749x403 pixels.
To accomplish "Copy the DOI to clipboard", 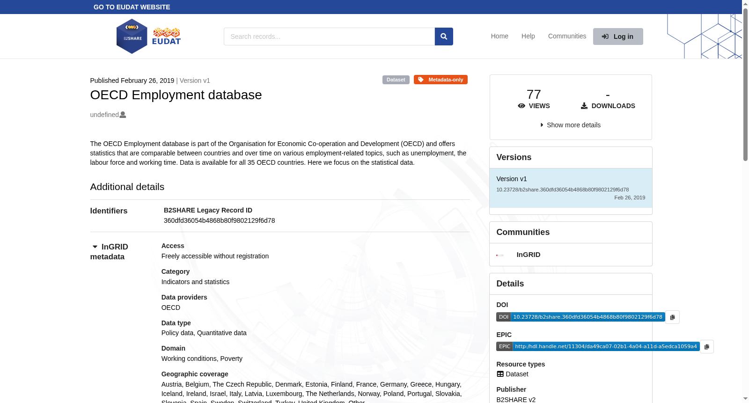I will 672,317.
